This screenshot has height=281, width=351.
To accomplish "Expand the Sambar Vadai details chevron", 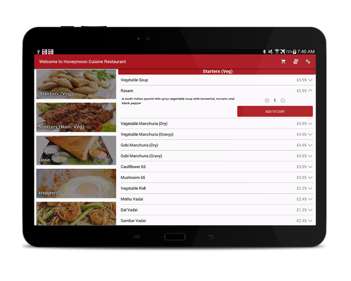I will [x=310, y=221].
